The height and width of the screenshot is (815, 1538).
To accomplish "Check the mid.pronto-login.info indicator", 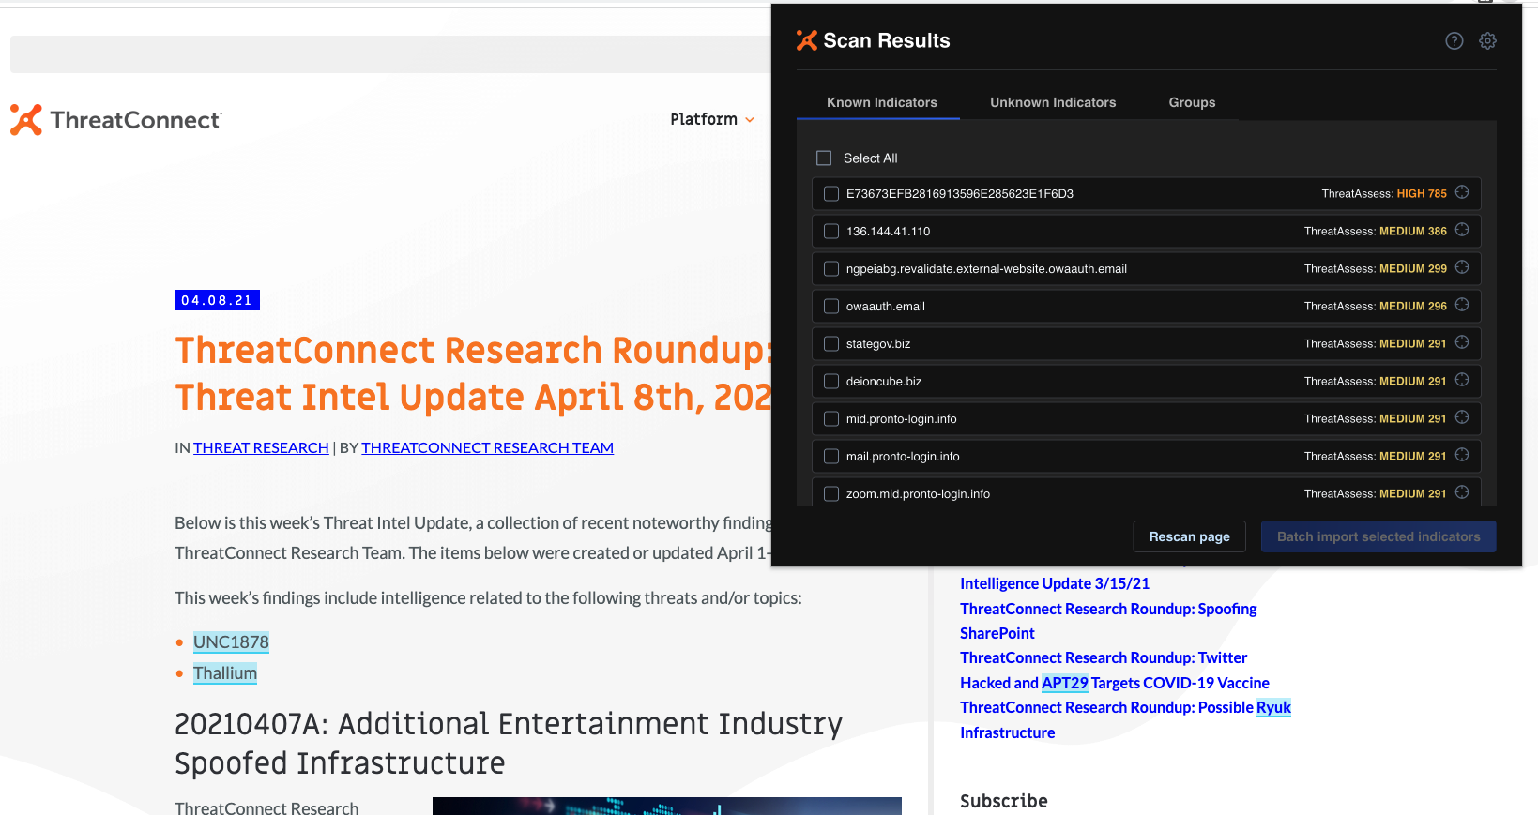I will click(x=831, y=418).
